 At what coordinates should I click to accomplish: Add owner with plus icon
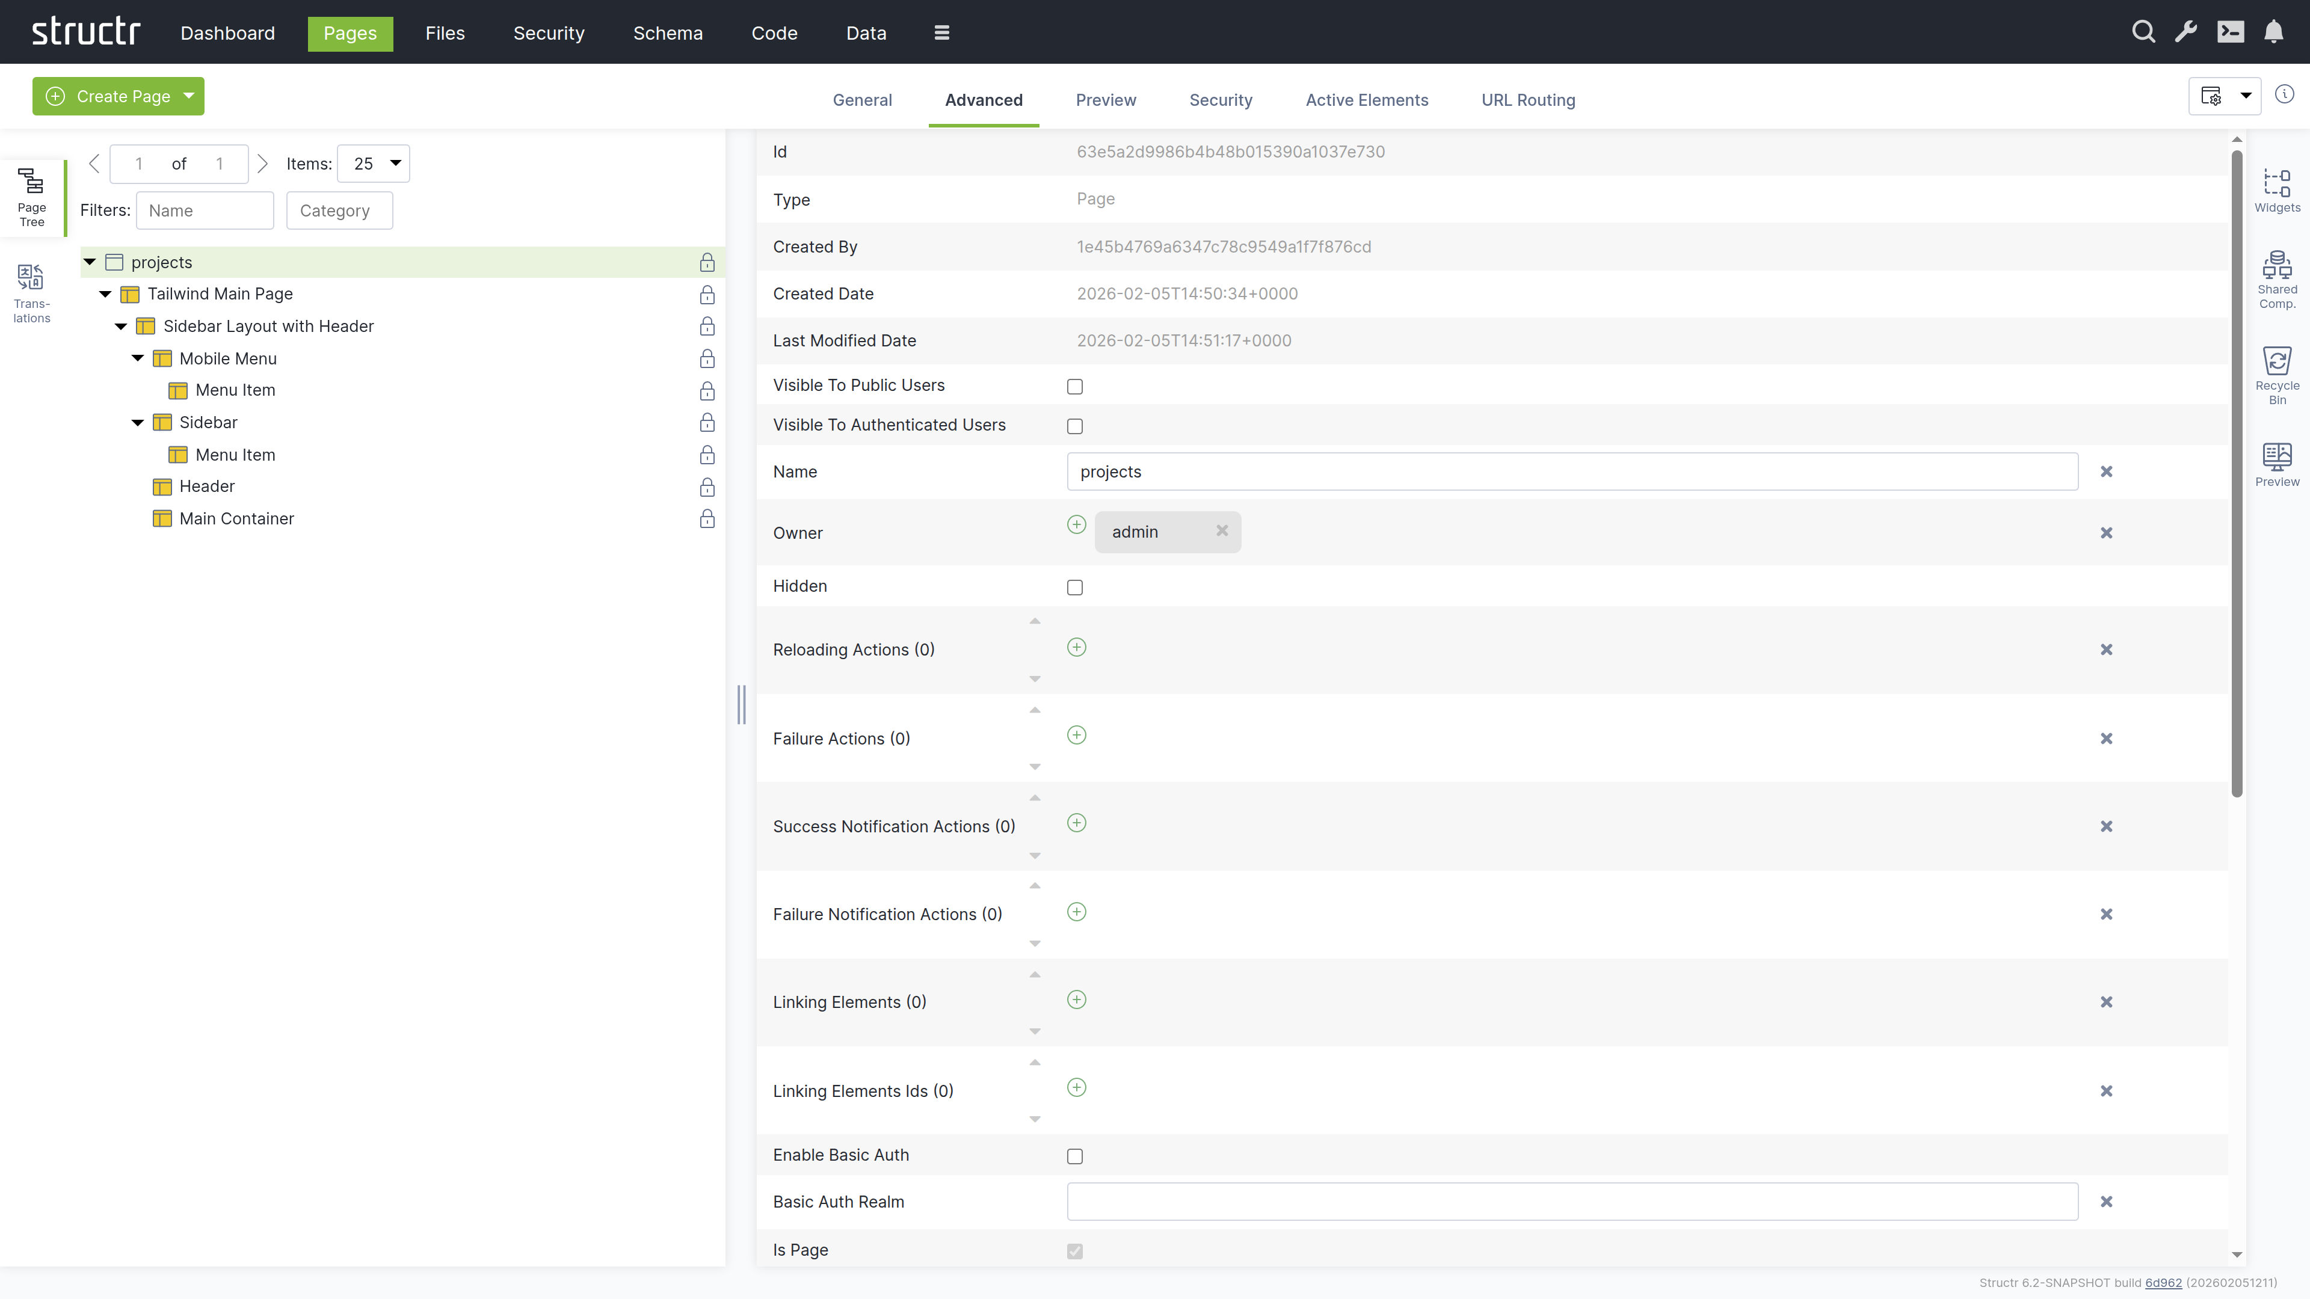pos(1076,524)
